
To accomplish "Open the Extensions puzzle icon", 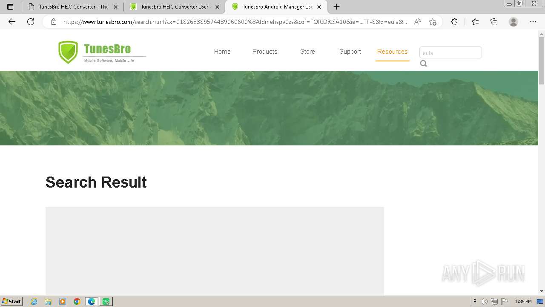I will point(454,22).
